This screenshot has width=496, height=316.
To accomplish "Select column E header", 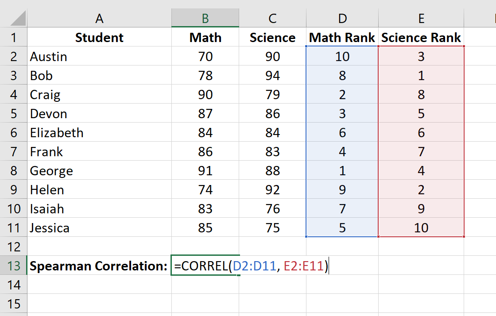I will pyautogui.click(x=421, y=18).
